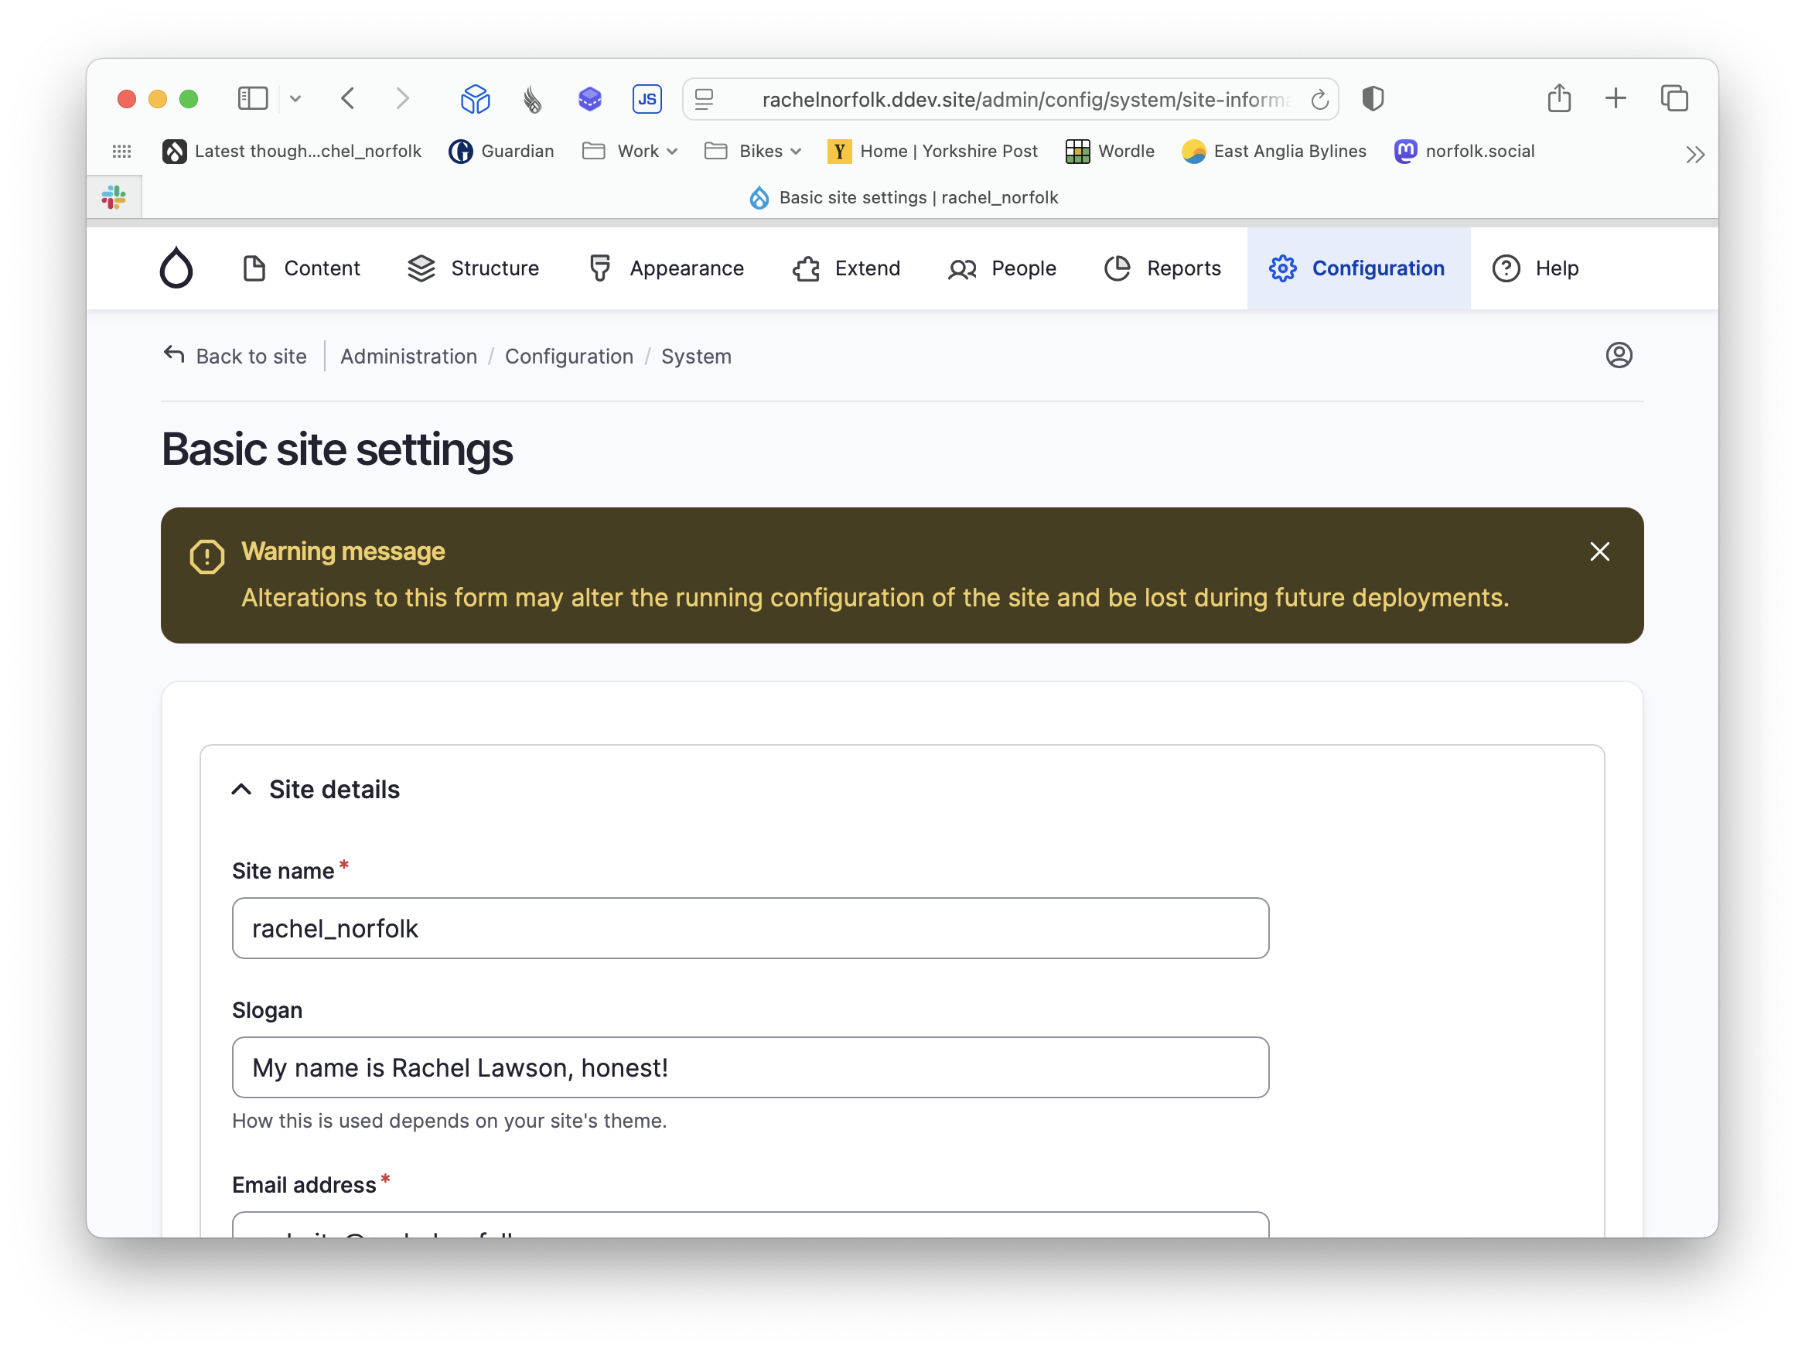The height and width of the screenshot is (1352, 1805).
Task: Click the flame extension icon
Action: (x=533, y=100)
